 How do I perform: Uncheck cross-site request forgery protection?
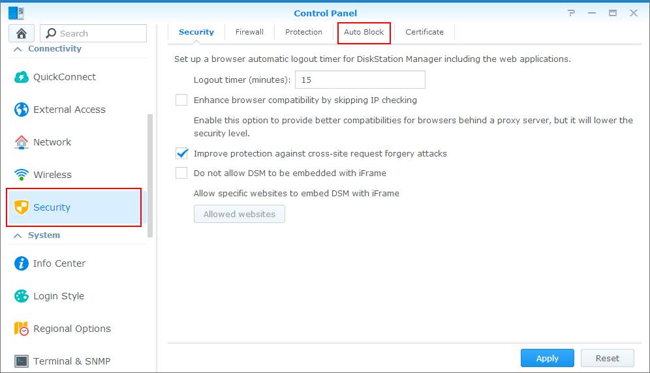tap(181, 153)
